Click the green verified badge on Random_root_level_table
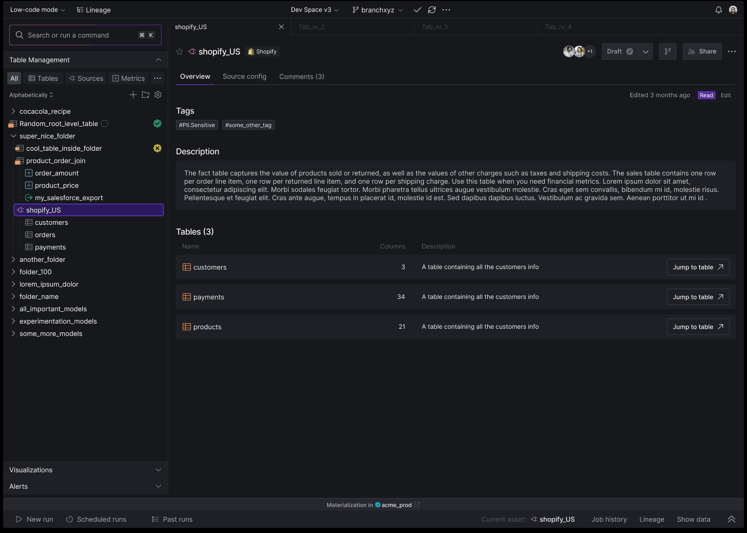 click(157, 123)
